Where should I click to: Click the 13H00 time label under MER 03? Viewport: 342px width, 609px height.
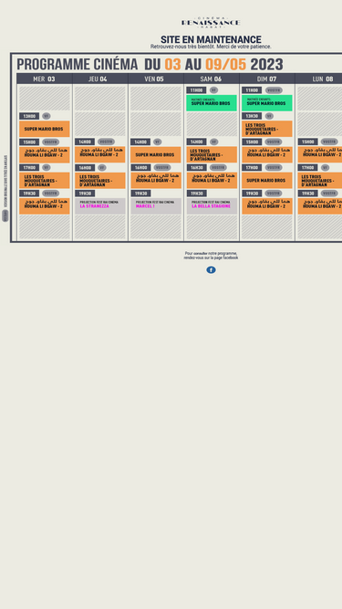(x=29, y=116)
